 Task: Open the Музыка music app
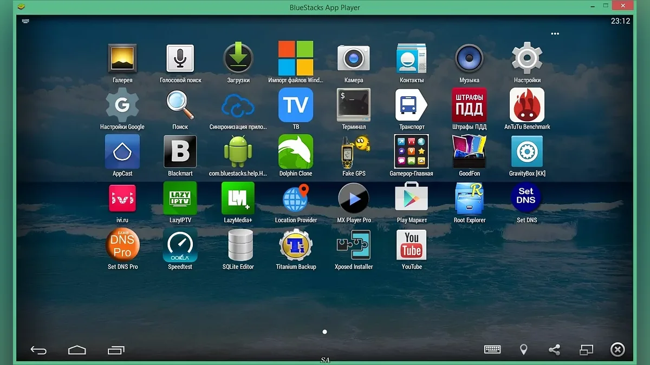469,58
